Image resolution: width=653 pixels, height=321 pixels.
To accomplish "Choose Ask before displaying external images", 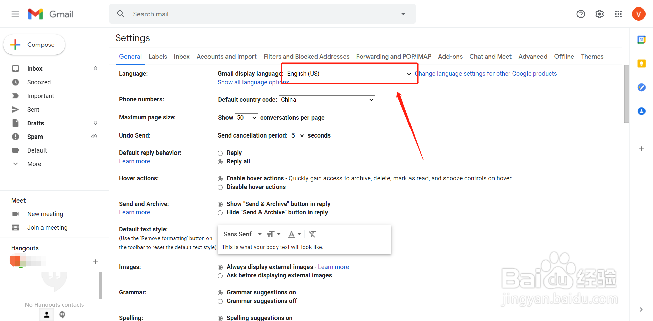I will [x=220, y=276].
